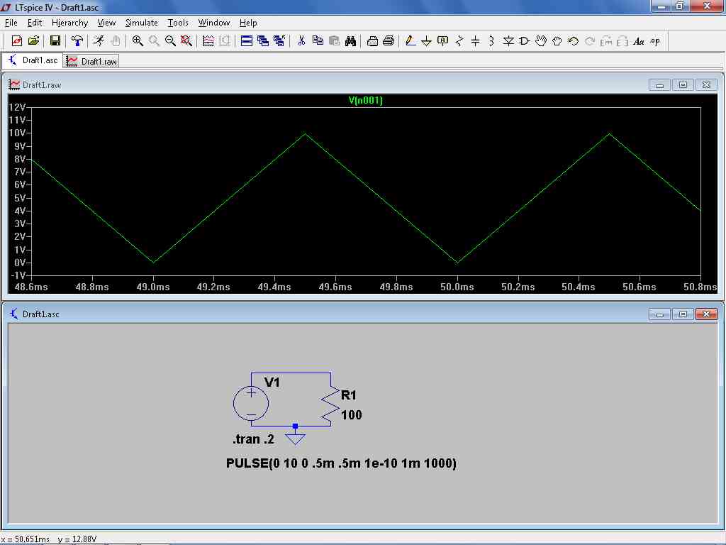Viewport: 726px width, 545px height.
Task: Open the Simulate menu
Action: tap(141, 23)
